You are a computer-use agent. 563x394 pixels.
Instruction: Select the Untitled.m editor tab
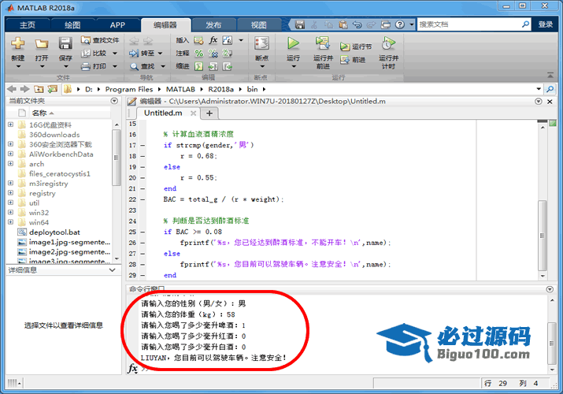(x=163, y=113)
